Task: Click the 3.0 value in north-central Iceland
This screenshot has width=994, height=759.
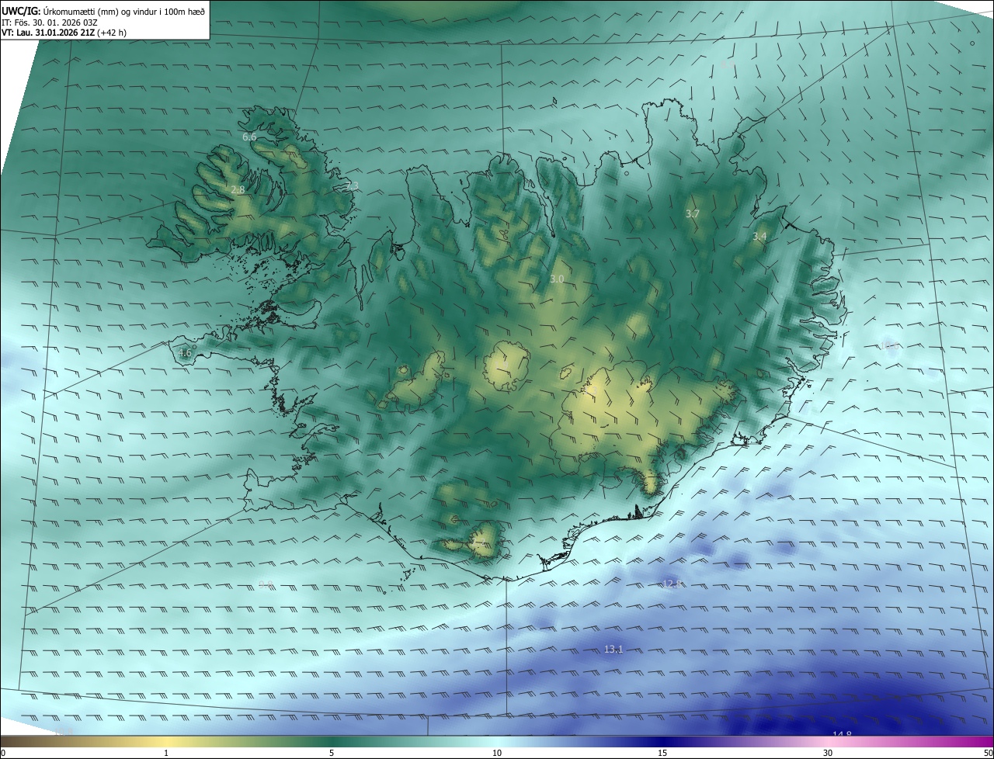Action: (x=557, y=279)
